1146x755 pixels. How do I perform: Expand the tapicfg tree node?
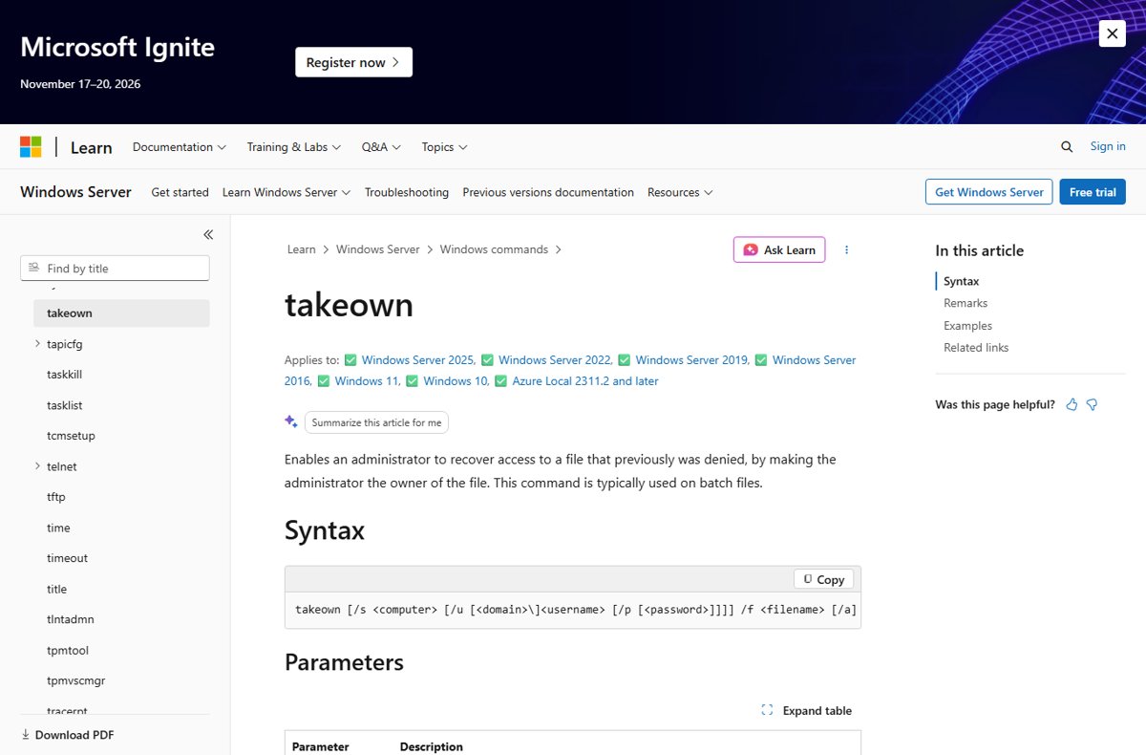(37, 343)
